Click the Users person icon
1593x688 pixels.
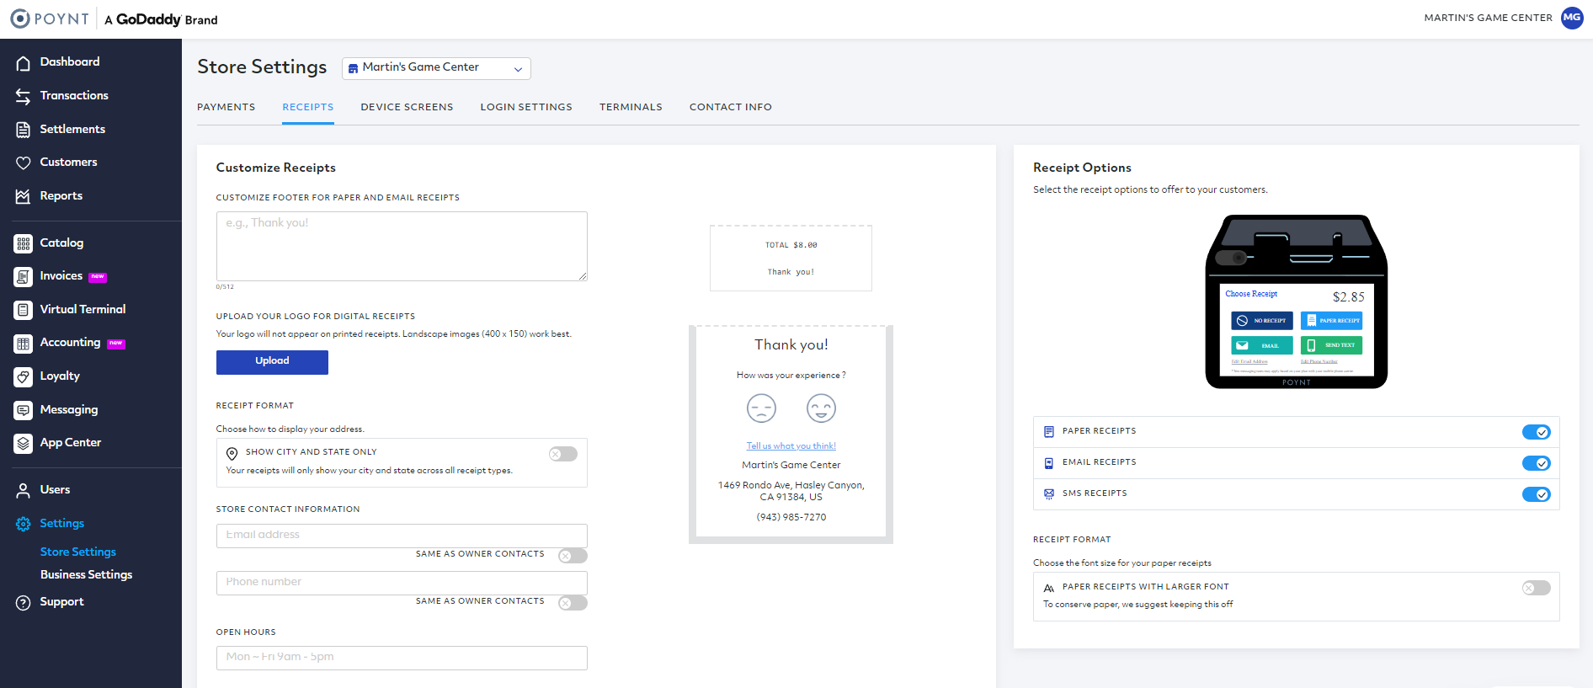click(24, 490)
